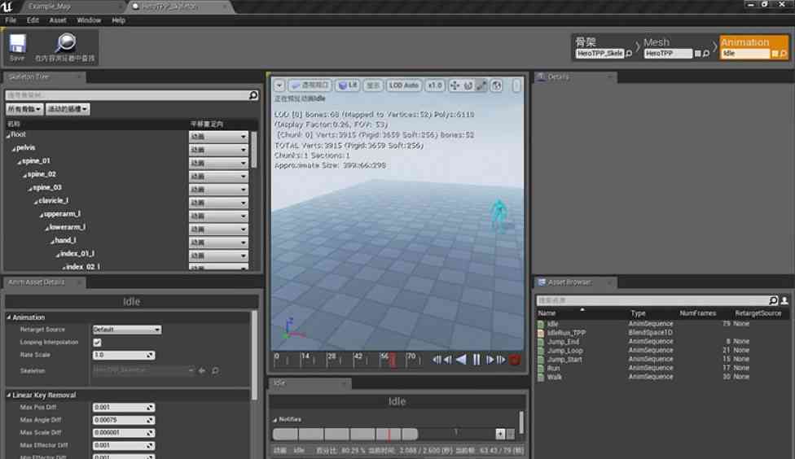This screenshot has width=795, height=459.
Task: Play the animation in reverse
Action: pos(461,360)
